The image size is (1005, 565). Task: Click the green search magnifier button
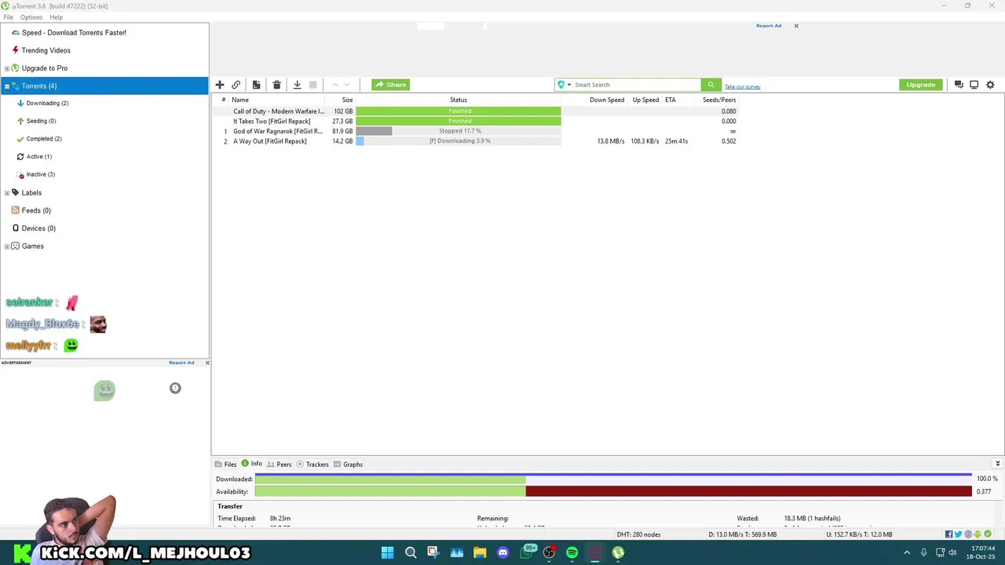coord(711,85)
